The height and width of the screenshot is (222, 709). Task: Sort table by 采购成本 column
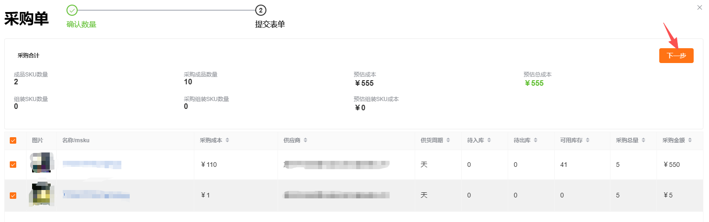tap(227, 140)
